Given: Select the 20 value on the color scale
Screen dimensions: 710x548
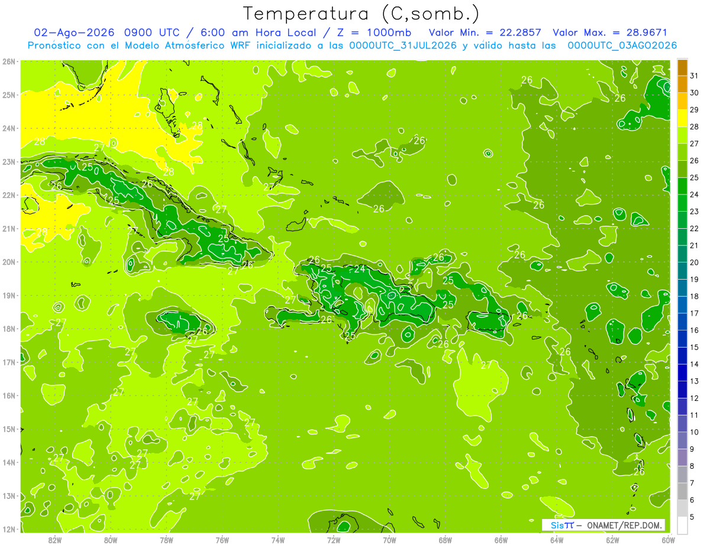Looking at the screenshot, I should [695, 262].
